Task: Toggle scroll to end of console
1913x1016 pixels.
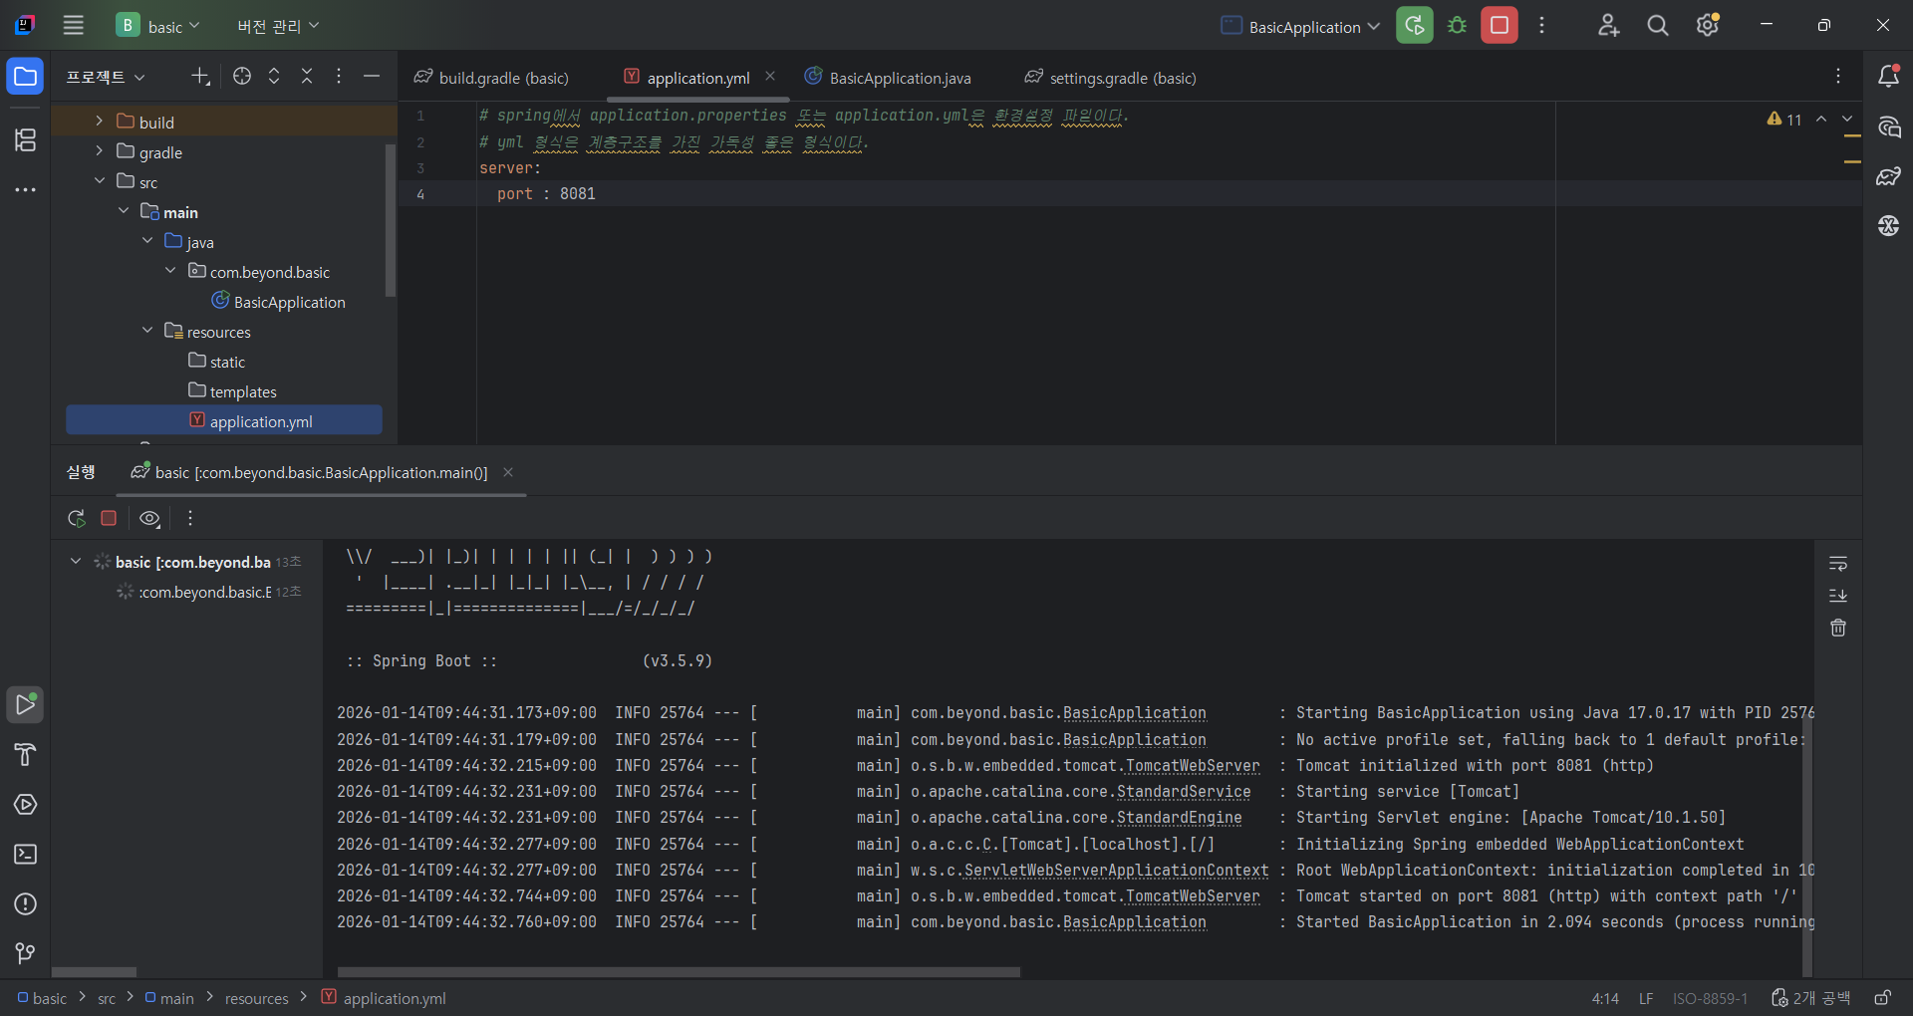Action: point(1838,596)
